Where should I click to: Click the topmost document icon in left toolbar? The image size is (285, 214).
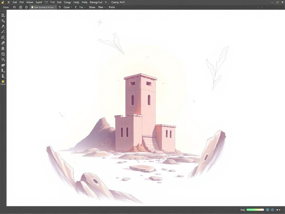pyautogui.click(x=3, y=15)
